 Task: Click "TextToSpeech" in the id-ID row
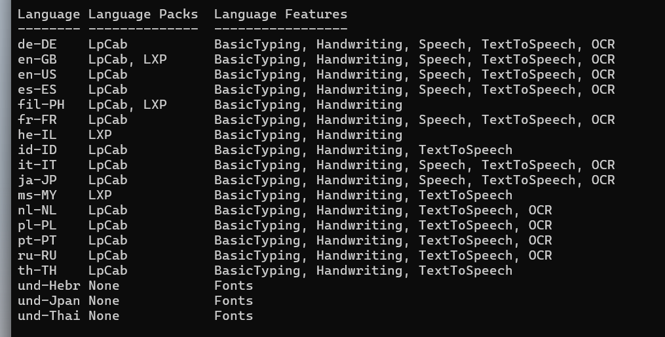[465, 149]
